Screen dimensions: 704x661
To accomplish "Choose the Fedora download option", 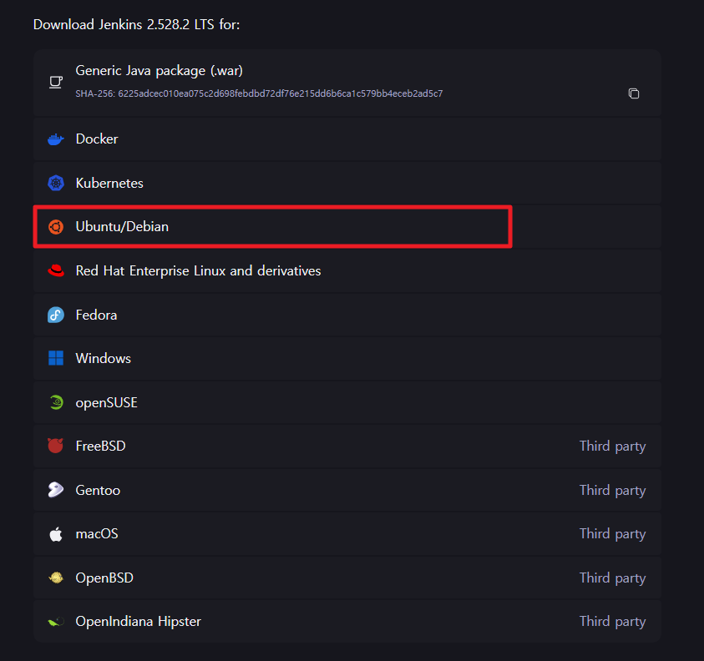I will (347, 315).
